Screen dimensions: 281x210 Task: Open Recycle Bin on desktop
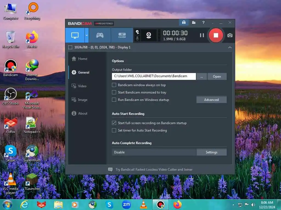(x=11, y=39)
